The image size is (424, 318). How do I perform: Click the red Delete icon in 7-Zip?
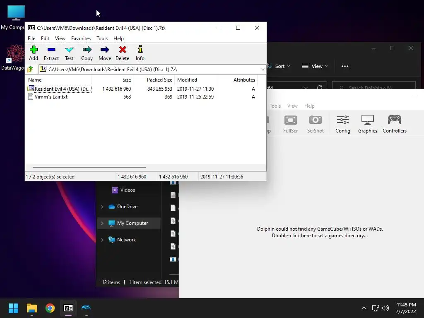pos(123,53)
